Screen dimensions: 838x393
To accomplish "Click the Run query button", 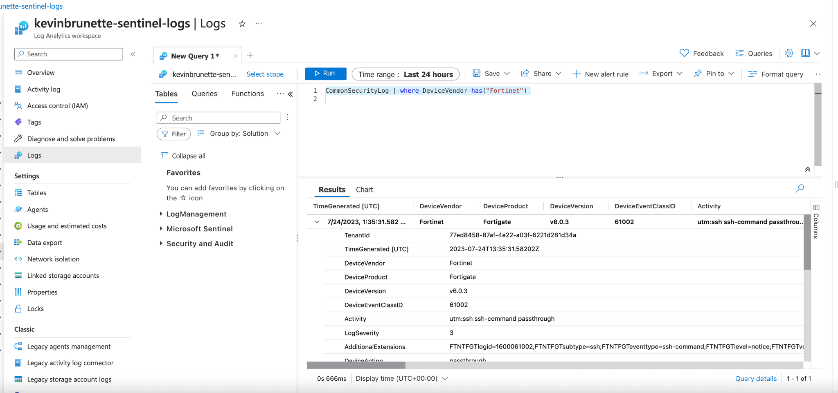I will tap(325, 74).
